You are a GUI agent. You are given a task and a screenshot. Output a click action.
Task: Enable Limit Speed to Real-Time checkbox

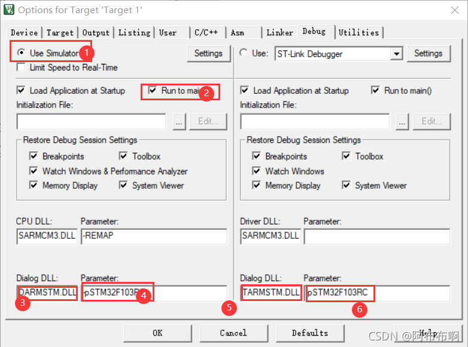21,67
